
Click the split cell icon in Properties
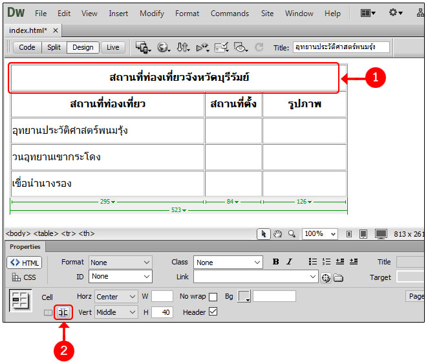(63, 313)
